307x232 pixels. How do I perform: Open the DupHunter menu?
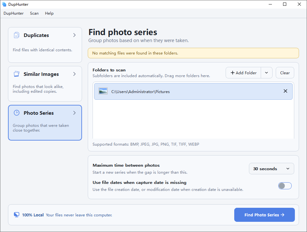coord(13,13)
